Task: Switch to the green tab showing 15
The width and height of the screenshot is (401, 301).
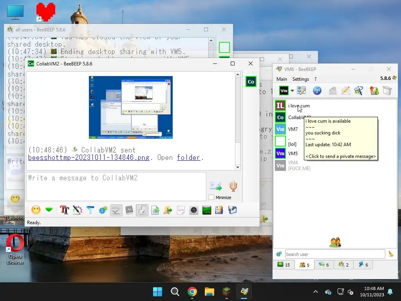Action: click(284, 265)
